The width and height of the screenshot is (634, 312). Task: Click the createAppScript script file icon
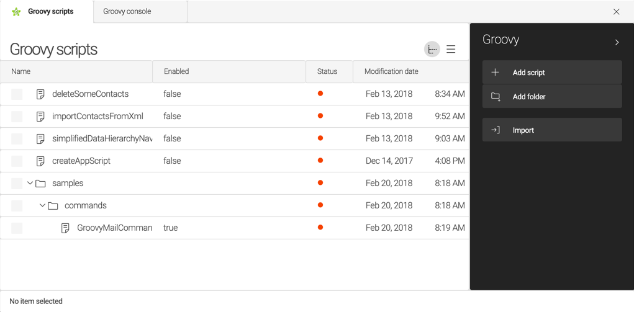pos(40,161)
